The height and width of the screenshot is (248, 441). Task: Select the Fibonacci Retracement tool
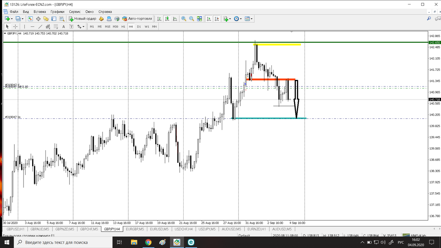56,26
